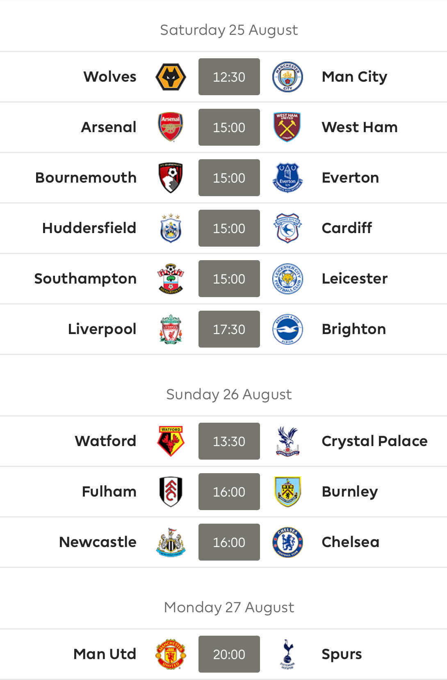Click the Spurs cockerel badge
This screenshot has width=447, height=680.
[287, 654]
